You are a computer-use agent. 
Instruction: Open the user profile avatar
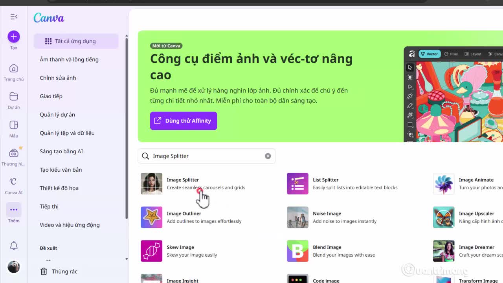click(x=14, y=267)
